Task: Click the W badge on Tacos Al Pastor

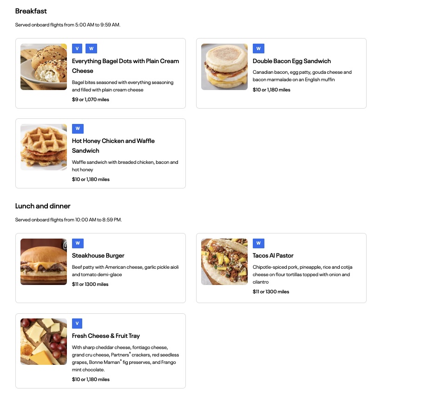Action: click(x=258, y=243)
